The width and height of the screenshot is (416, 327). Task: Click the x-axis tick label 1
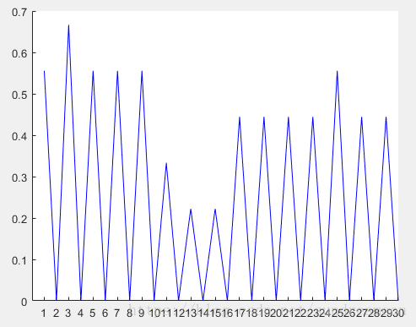[44, 313]
